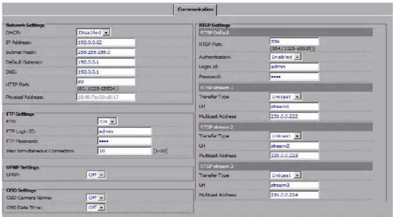Click the HTTP port range hint text

(x=98, y=89)
